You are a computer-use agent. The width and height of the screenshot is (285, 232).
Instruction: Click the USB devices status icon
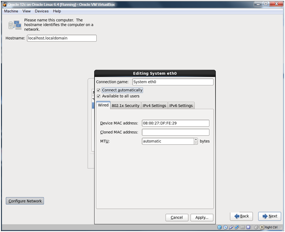(x=231, y=227)
